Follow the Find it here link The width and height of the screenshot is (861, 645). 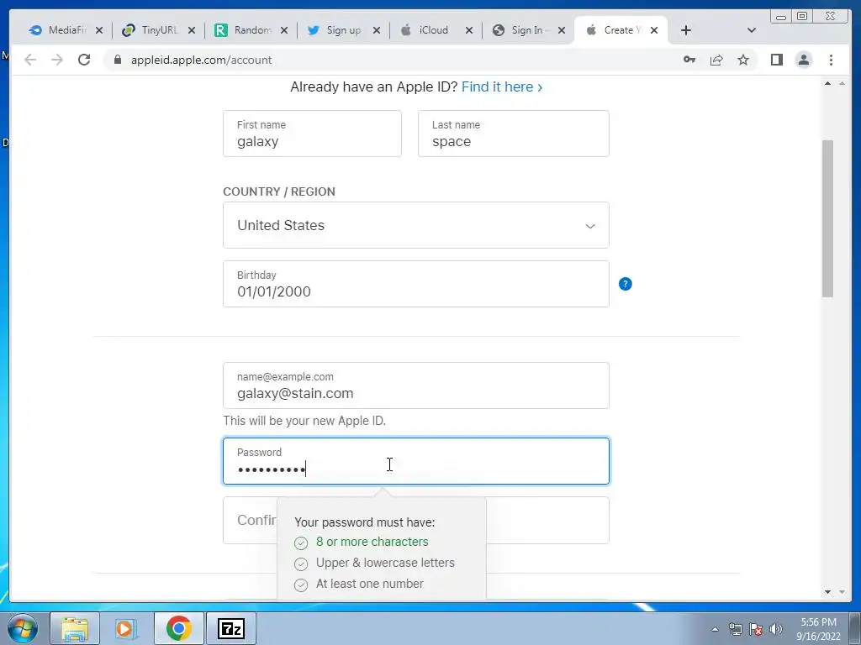point(502,87)
